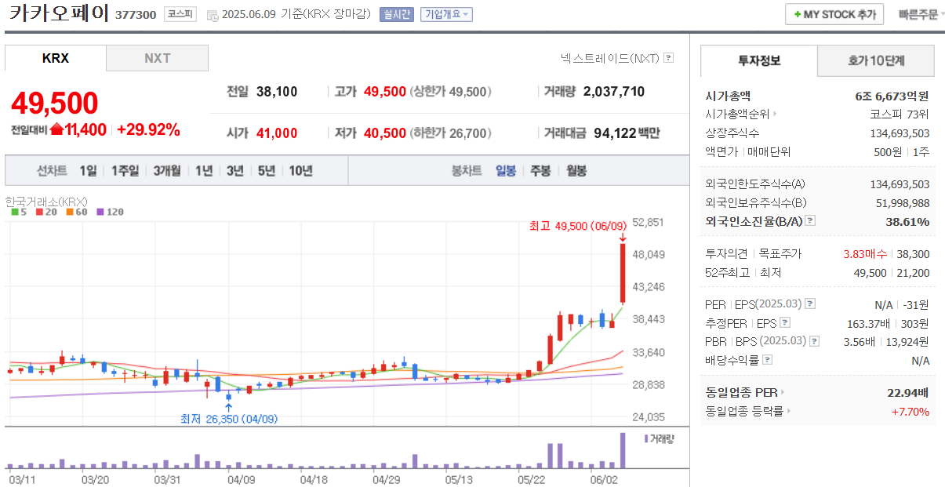The width and height of the screenshot is (945, 487).
Task: Switch candlestick chart to 월봉
Action: pyautogui.click(x=576, y=171)
